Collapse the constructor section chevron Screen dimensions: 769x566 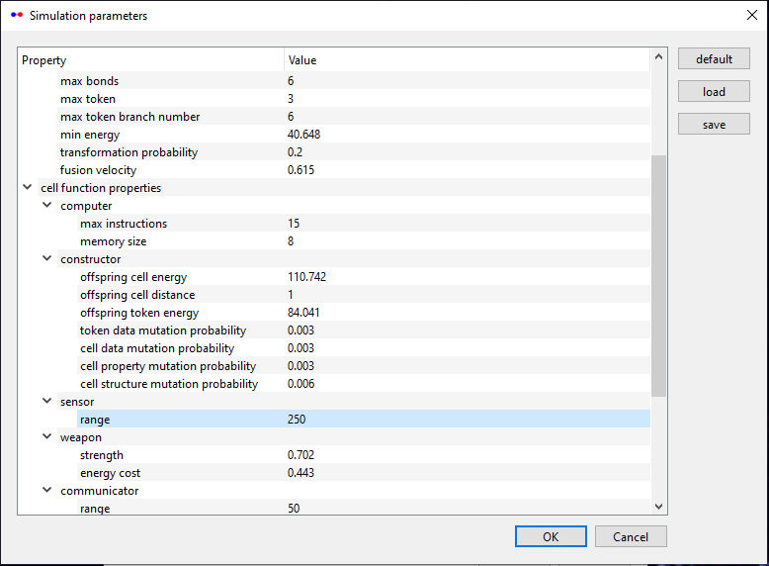[x=46, y=259]
